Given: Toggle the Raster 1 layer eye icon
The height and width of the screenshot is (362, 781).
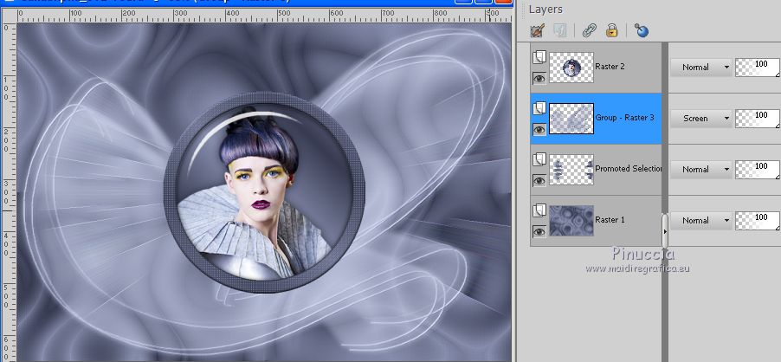Looking at the screenshot, I should click(539, 231).
